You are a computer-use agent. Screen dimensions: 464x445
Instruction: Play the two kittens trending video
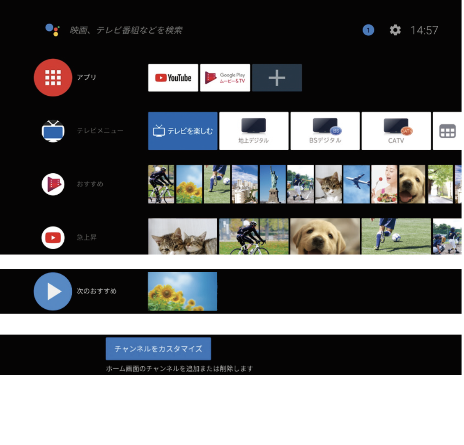pos(183,236)
